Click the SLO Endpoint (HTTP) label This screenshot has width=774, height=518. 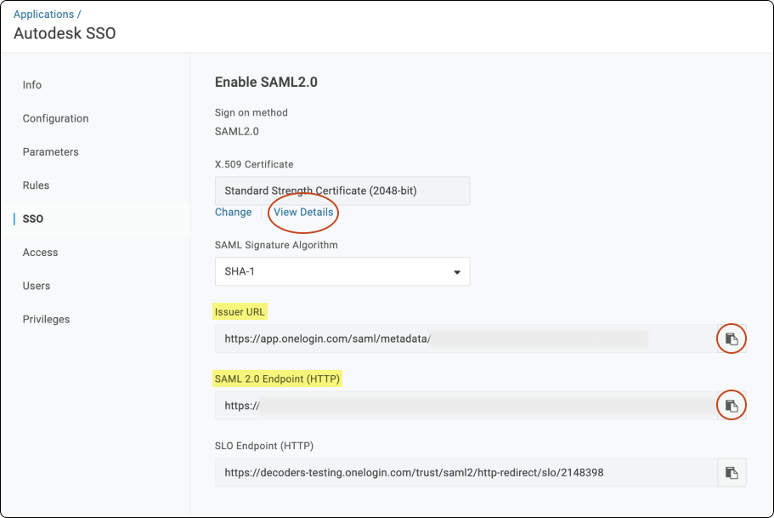[264, 446]
